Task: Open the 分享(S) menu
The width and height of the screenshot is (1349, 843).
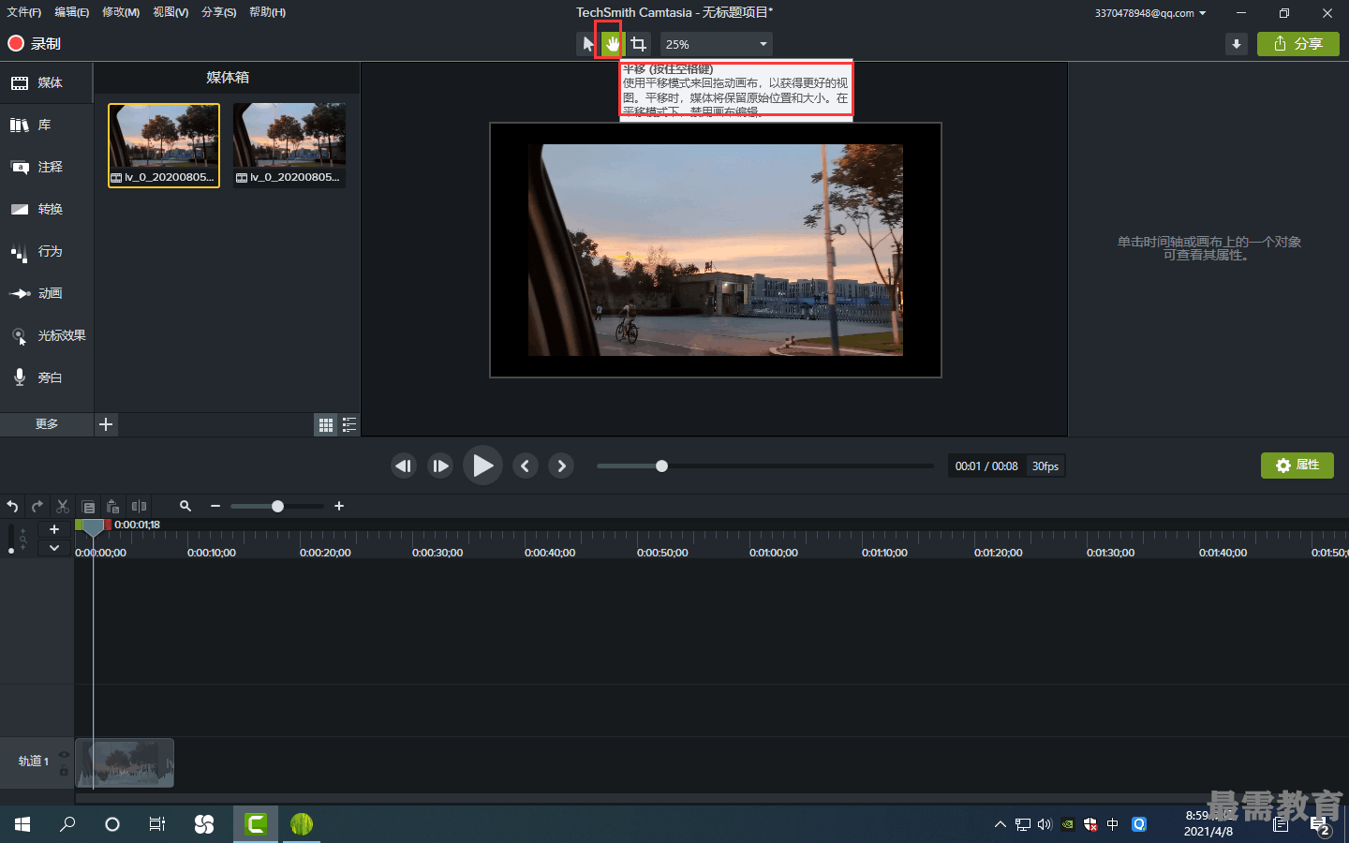Action: [x=219, y=12]
